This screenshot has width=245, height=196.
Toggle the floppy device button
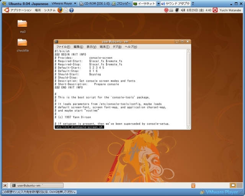tap(121, 3)
